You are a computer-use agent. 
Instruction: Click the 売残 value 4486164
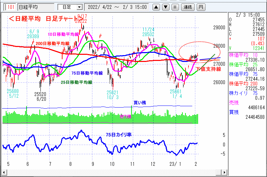click(256, 108)
